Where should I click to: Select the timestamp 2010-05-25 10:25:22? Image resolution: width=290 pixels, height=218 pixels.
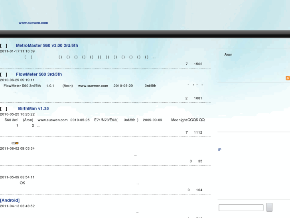click(x=17, y=114)
